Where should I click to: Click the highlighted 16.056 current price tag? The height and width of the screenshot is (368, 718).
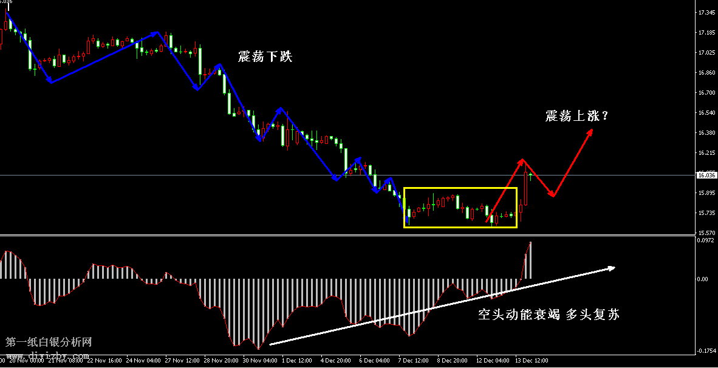(x=706, y=175)
